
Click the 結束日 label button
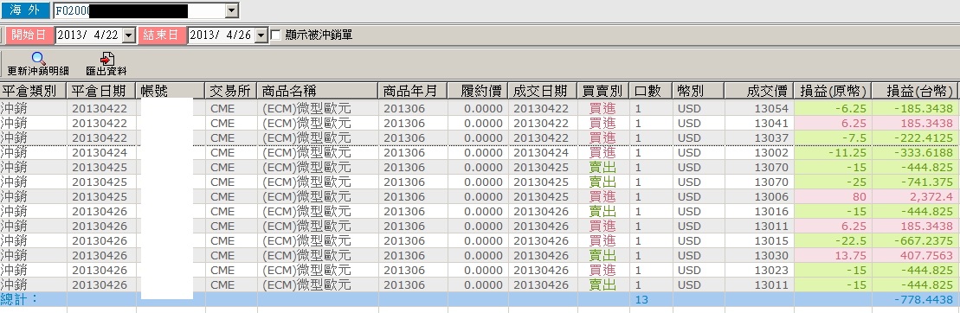(163, 35)
